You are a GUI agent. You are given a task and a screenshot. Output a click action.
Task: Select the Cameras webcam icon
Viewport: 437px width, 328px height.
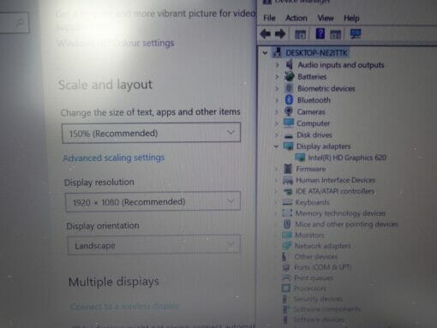289,111
